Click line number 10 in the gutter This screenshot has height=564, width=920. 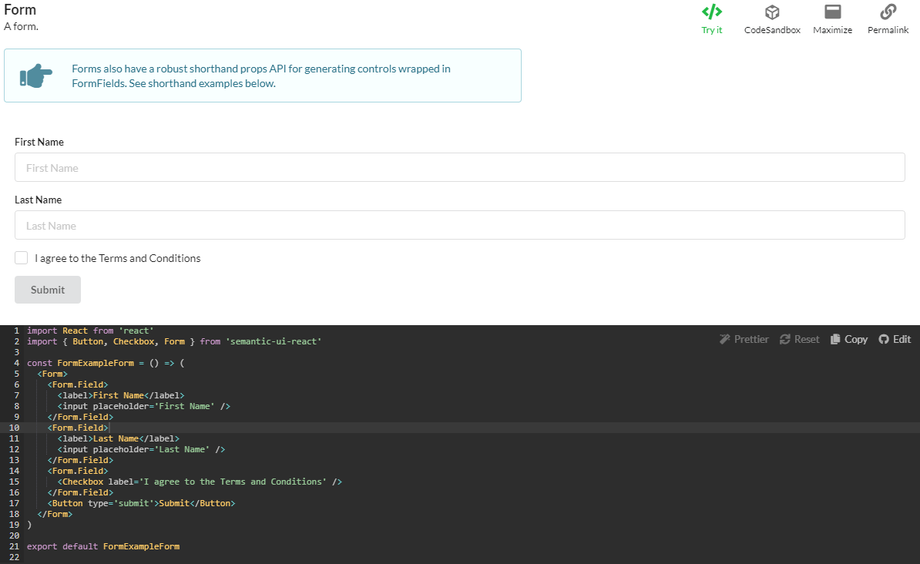click(14, 428)
